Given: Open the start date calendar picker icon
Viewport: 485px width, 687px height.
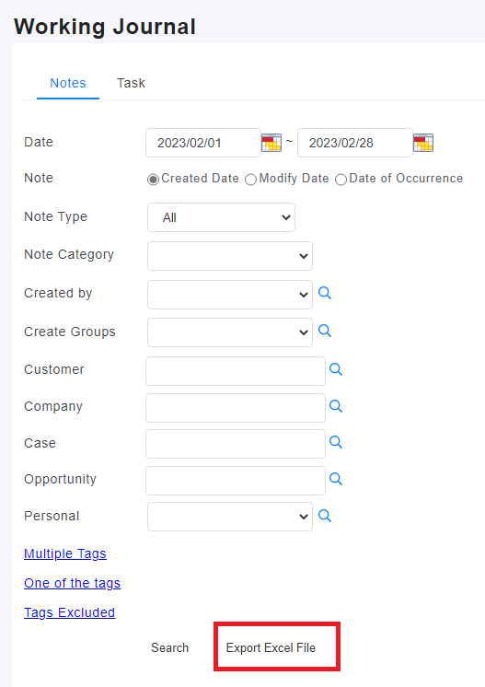Looking at the screenshot, I should tap(271, 143).
